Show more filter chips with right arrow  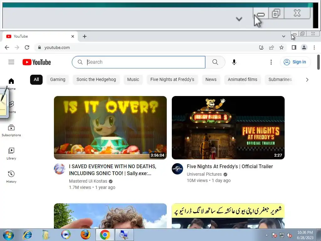coord(307,80)
